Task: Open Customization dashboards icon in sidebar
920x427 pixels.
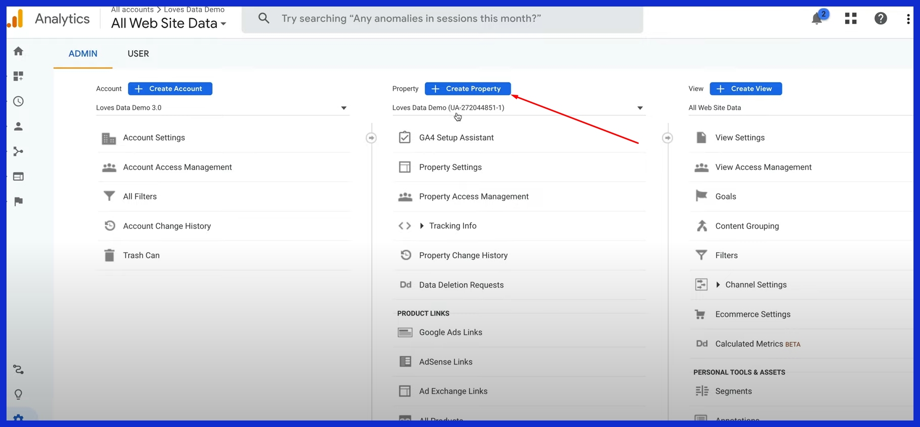Action: [19, 76]
